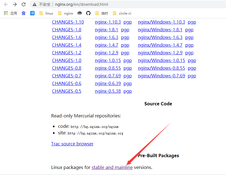Open CHANGES-1.8 link
This screenshot has height=175, width=226.
[67, 30]
